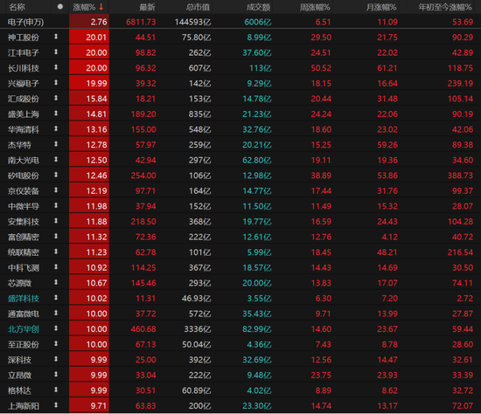The image size is (481, 414).
Task: Click the pin icon beside 盛美上海
Action: 56,114
